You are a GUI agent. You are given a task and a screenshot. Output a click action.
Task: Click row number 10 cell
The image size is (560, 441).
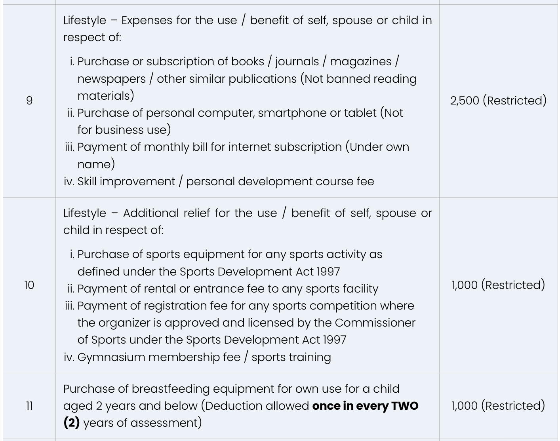(29, 285)
